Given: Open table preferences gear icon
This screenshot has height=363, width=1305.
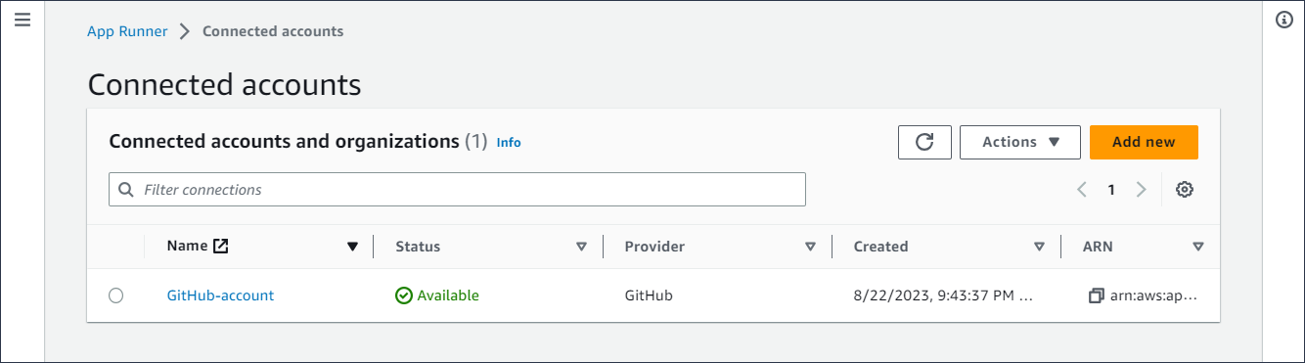Looking at the screenshot, I should pyautogui.click(x=1185, y=190).
